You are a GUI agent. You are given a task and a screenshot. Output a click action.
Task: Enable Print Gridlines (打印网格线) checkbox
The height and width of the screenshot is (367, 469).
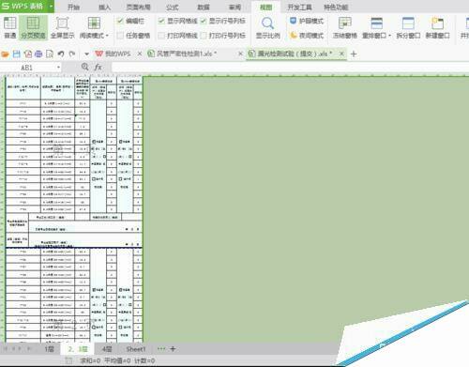161,36
